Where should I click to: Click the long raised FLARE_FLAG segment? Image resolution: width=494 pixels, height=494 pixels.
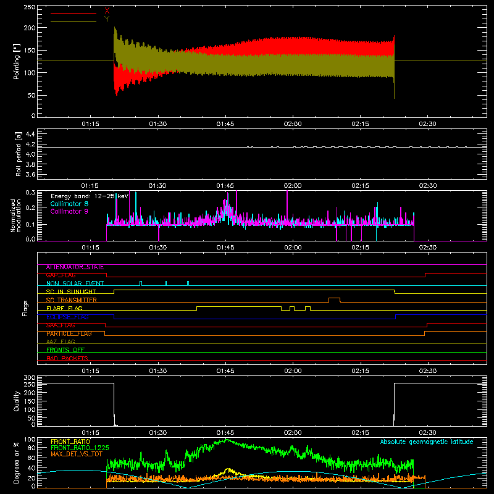coord(239,306)
